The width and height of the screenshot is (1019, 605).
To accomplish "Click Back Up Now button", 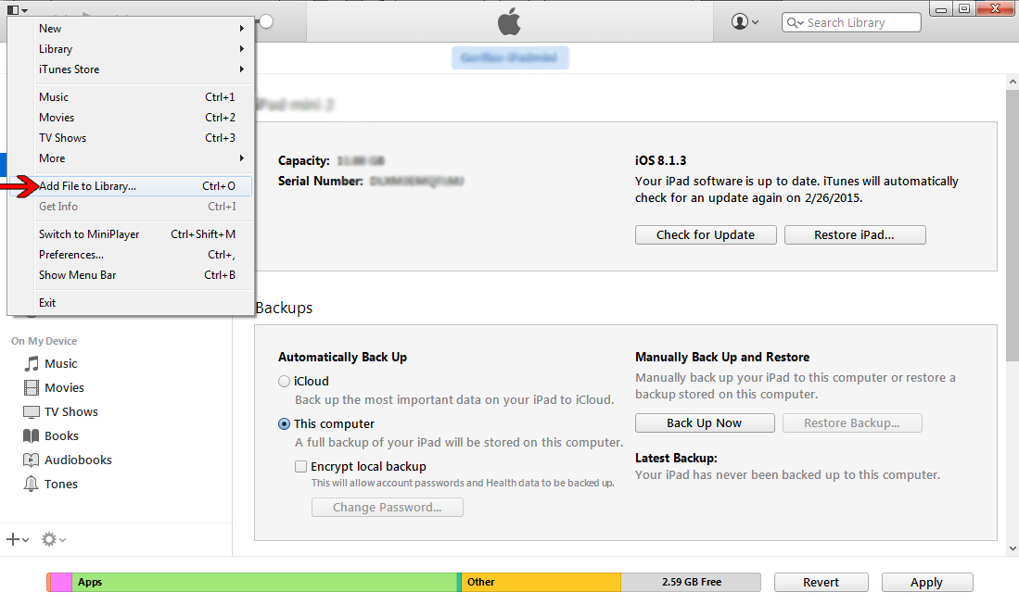I will (x=705, y=423).
